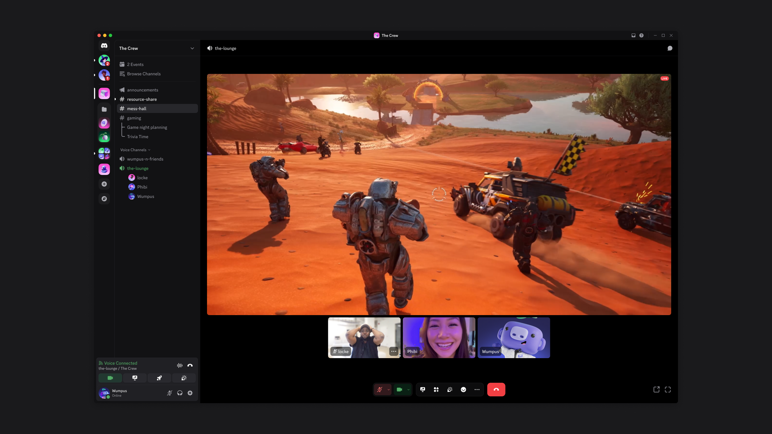Open the soundboard icon in call controls
Image resolution: width=772 pixels, height=434 pixels.
[x=450, y=389]
